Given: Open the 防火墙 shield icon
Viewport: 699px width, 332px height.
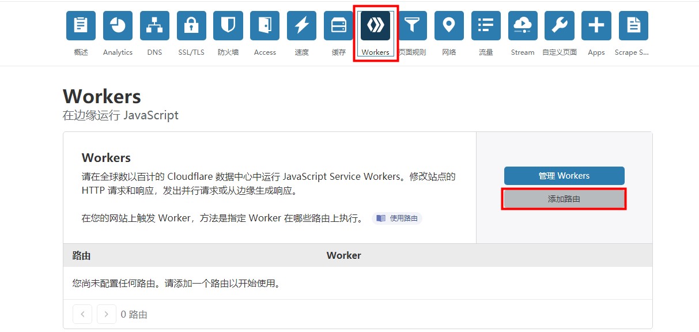Looking at the screenshot, I should point(228,25).
